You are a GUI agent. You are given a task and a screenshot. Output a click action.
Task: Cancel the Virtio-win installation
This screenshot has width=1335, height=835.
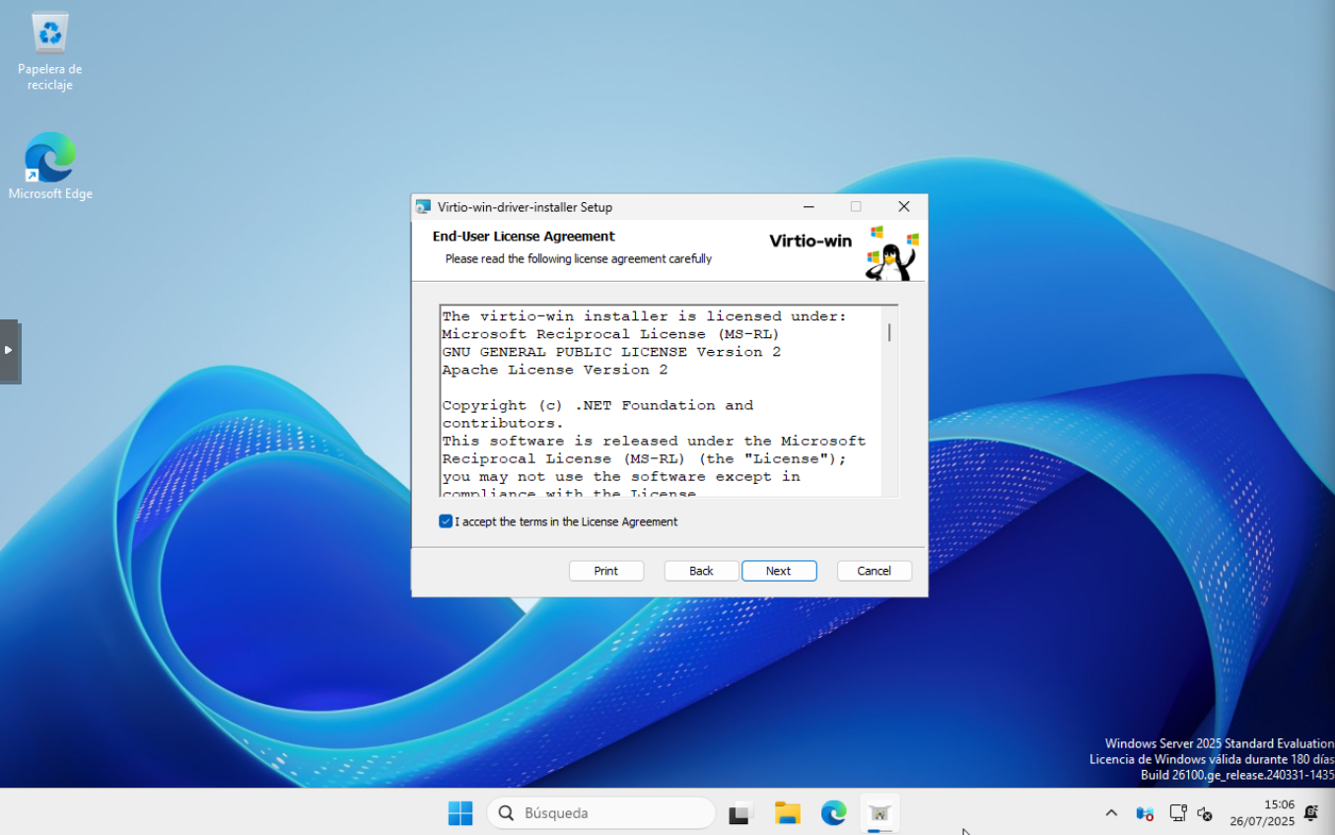click(874, 571)
